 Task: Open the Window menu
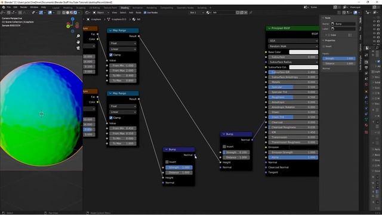(x=34, y=7)
